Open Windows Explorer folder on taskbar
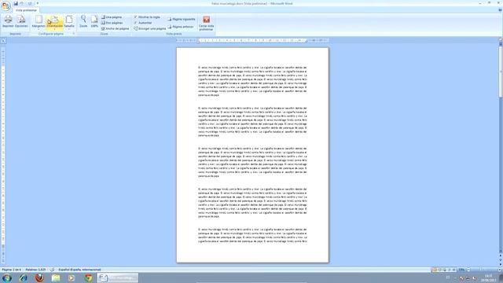The height and width of the screenshot is (283, 503). (56, 277)
